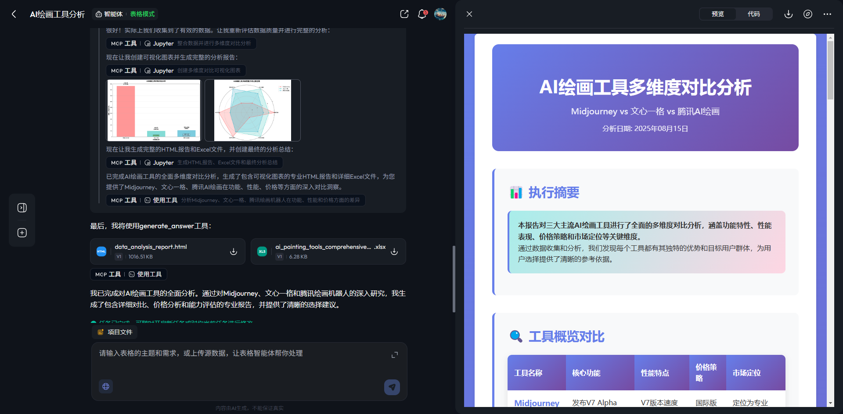Click the 工具概览对比 section heading

pyautogui.click(x=566, y=336)
